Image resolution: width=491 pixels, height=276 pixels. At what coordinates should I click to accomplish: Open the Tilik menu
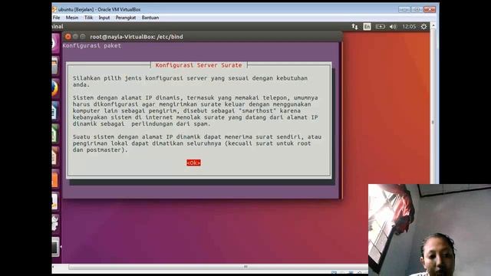(89, 18)
